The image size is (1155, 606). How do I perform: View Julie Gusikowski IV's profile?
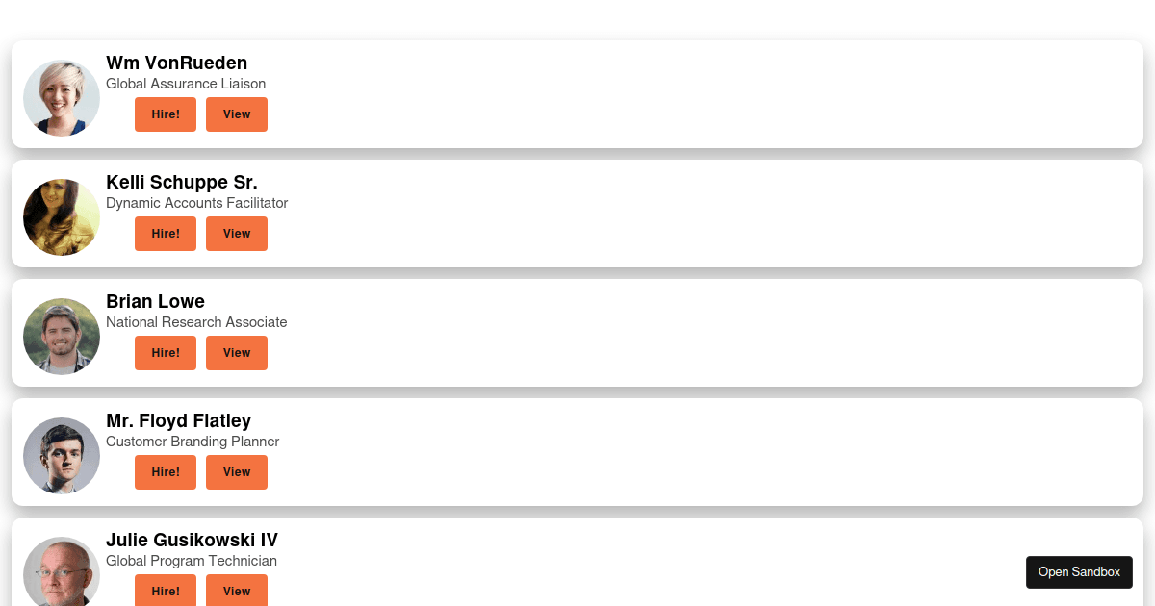237,591
